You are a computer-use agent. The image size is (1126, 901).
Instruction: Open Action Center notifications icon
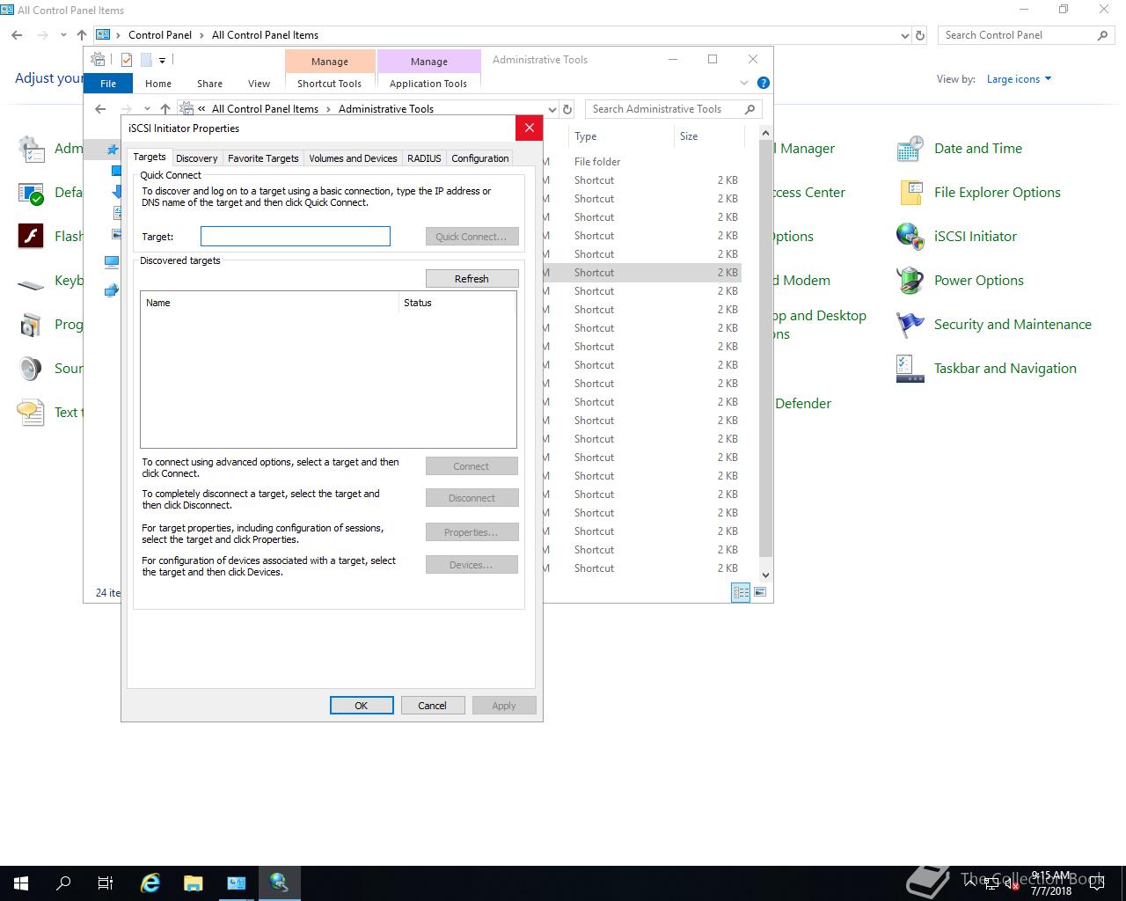click(x=1097, y=883)
